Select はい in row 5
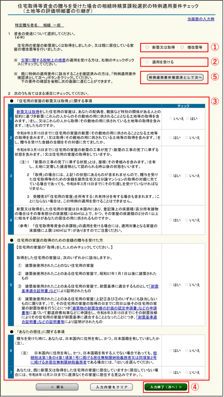Viewport: 224px width, 397px height. point(171,285)
